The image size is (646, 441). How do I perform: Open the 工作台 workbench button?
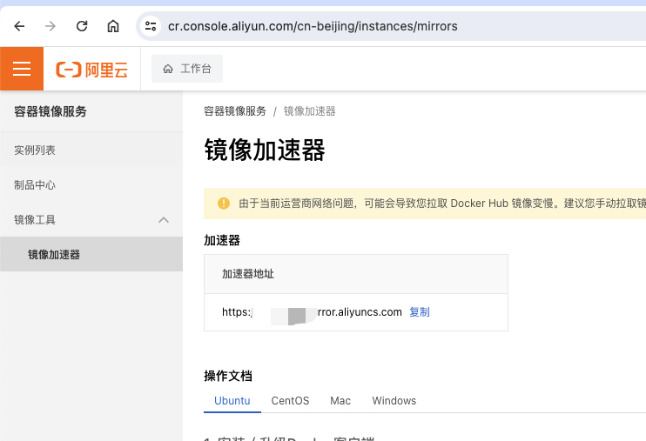(x=187, y=69)
